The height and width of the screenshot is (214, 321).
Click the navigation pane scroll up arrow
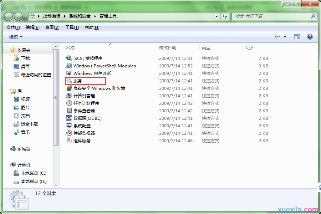[x=56, y=46]
